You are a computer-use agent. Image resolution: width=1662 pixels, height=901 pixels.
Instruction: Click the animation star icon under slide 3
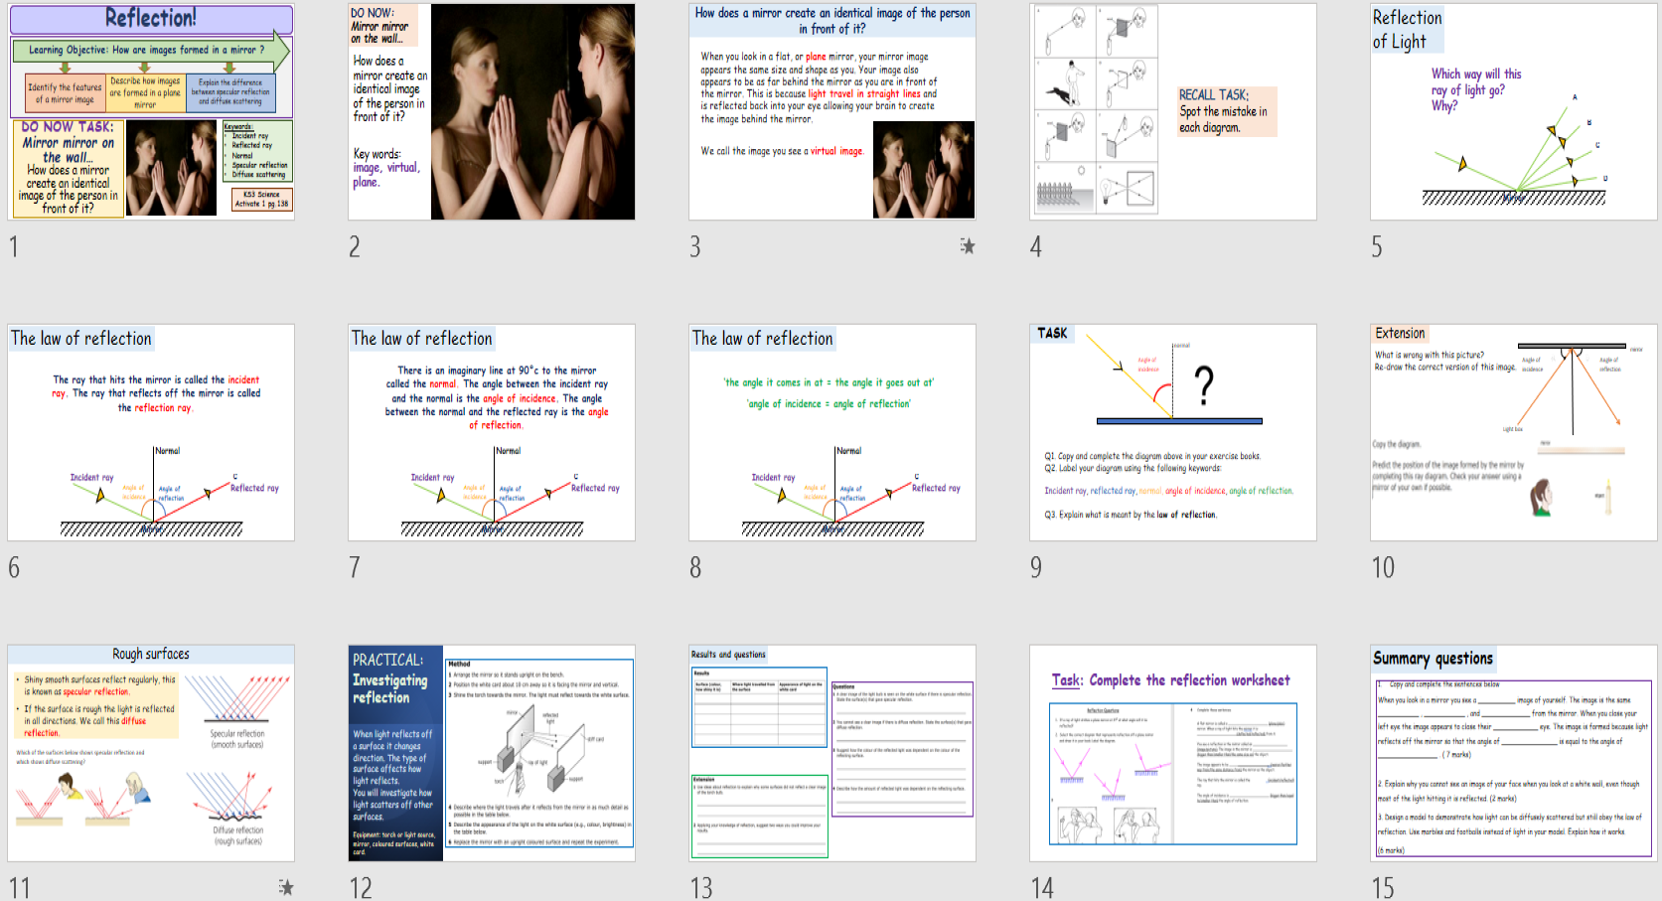pos(969,245)
